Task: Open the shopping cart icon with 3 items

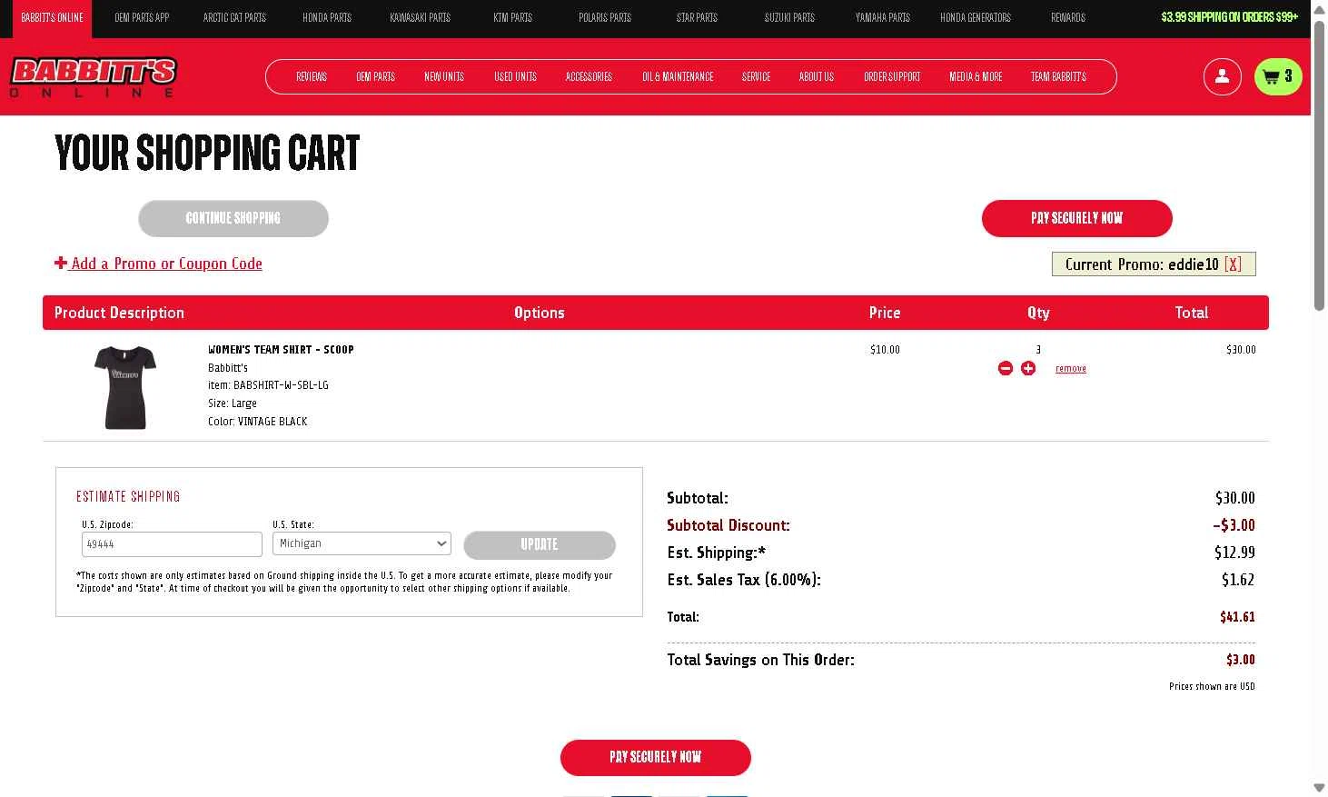Action: 1278,76
